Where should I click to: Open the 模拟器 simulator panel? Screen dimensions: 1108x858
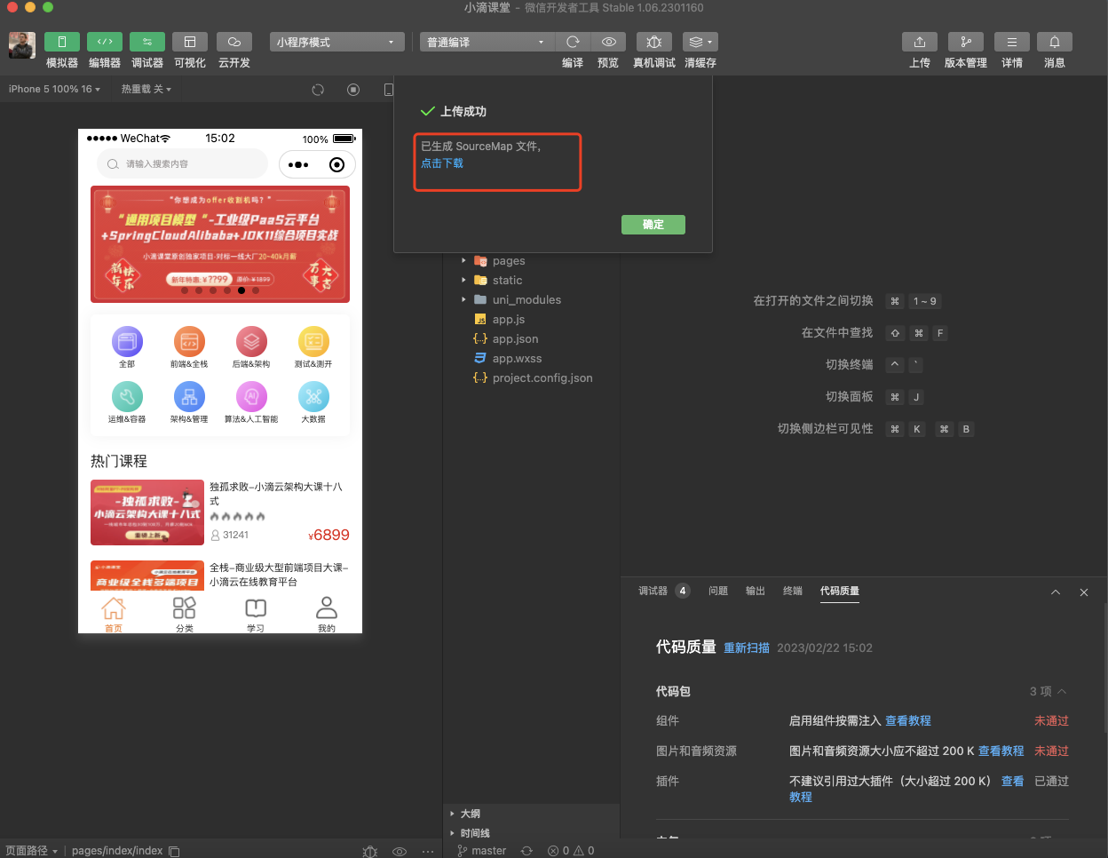61,49
